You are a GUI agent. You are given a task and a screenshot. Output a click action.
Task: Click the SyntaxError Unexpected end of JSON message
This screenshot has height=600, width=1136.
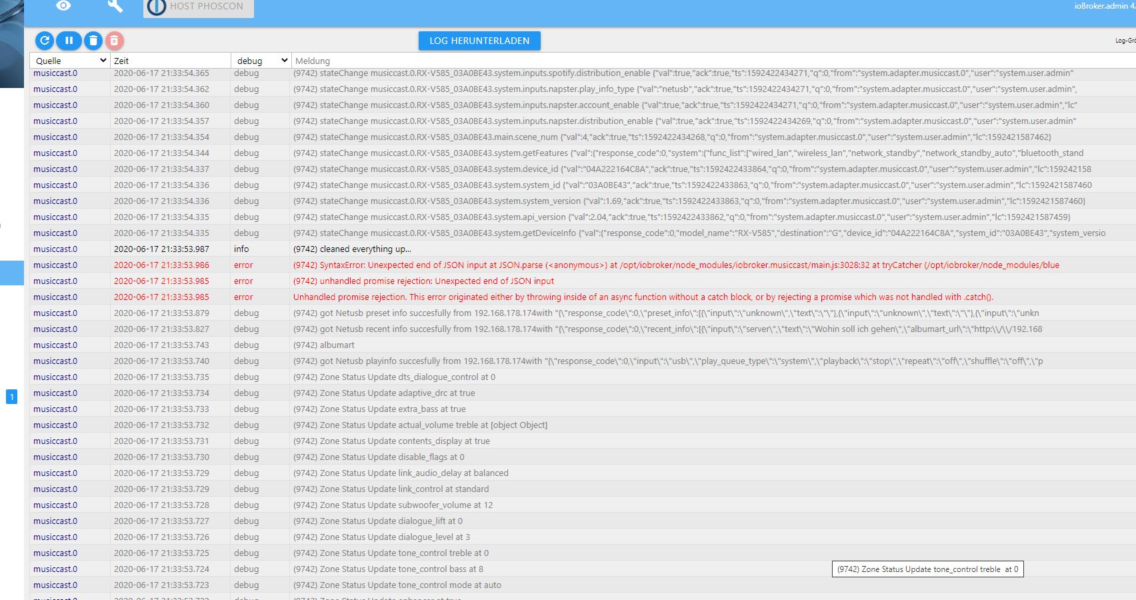[676, 265]
